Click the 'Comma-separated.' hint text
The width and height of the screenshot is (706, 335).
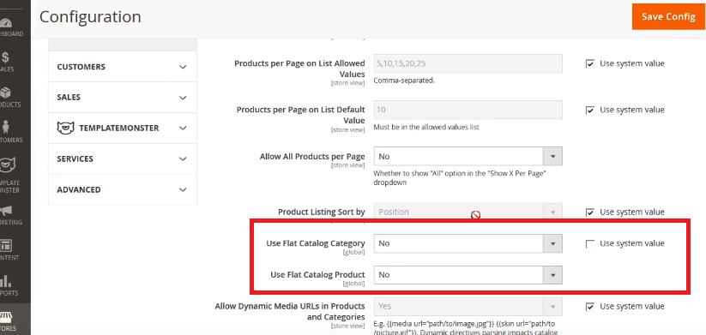coord(404,81)
